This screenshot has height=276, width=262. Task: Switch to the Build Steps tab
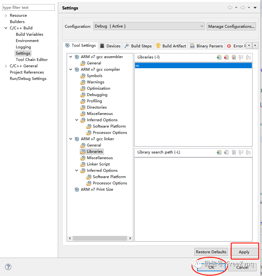point(138,46)
